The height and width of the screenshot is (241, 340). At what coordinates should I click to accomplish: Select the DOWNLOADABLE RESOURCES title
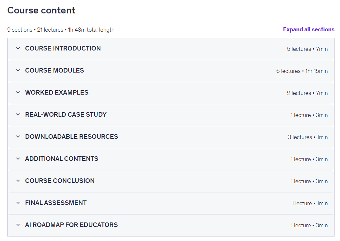[72, 136]
